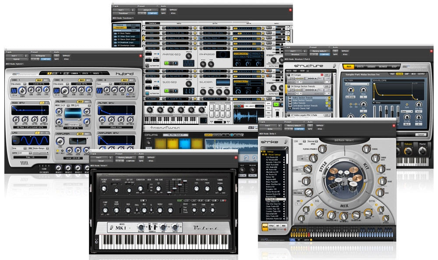Open the Speed Normal dropdown in Strike

(x=312, y=141)
